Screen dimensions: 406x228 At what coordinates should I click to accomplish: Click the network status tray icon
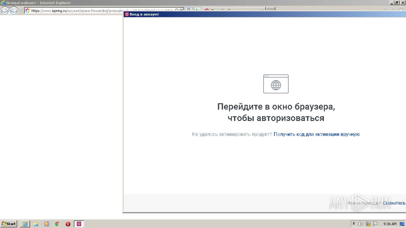(x=368, y=224)
